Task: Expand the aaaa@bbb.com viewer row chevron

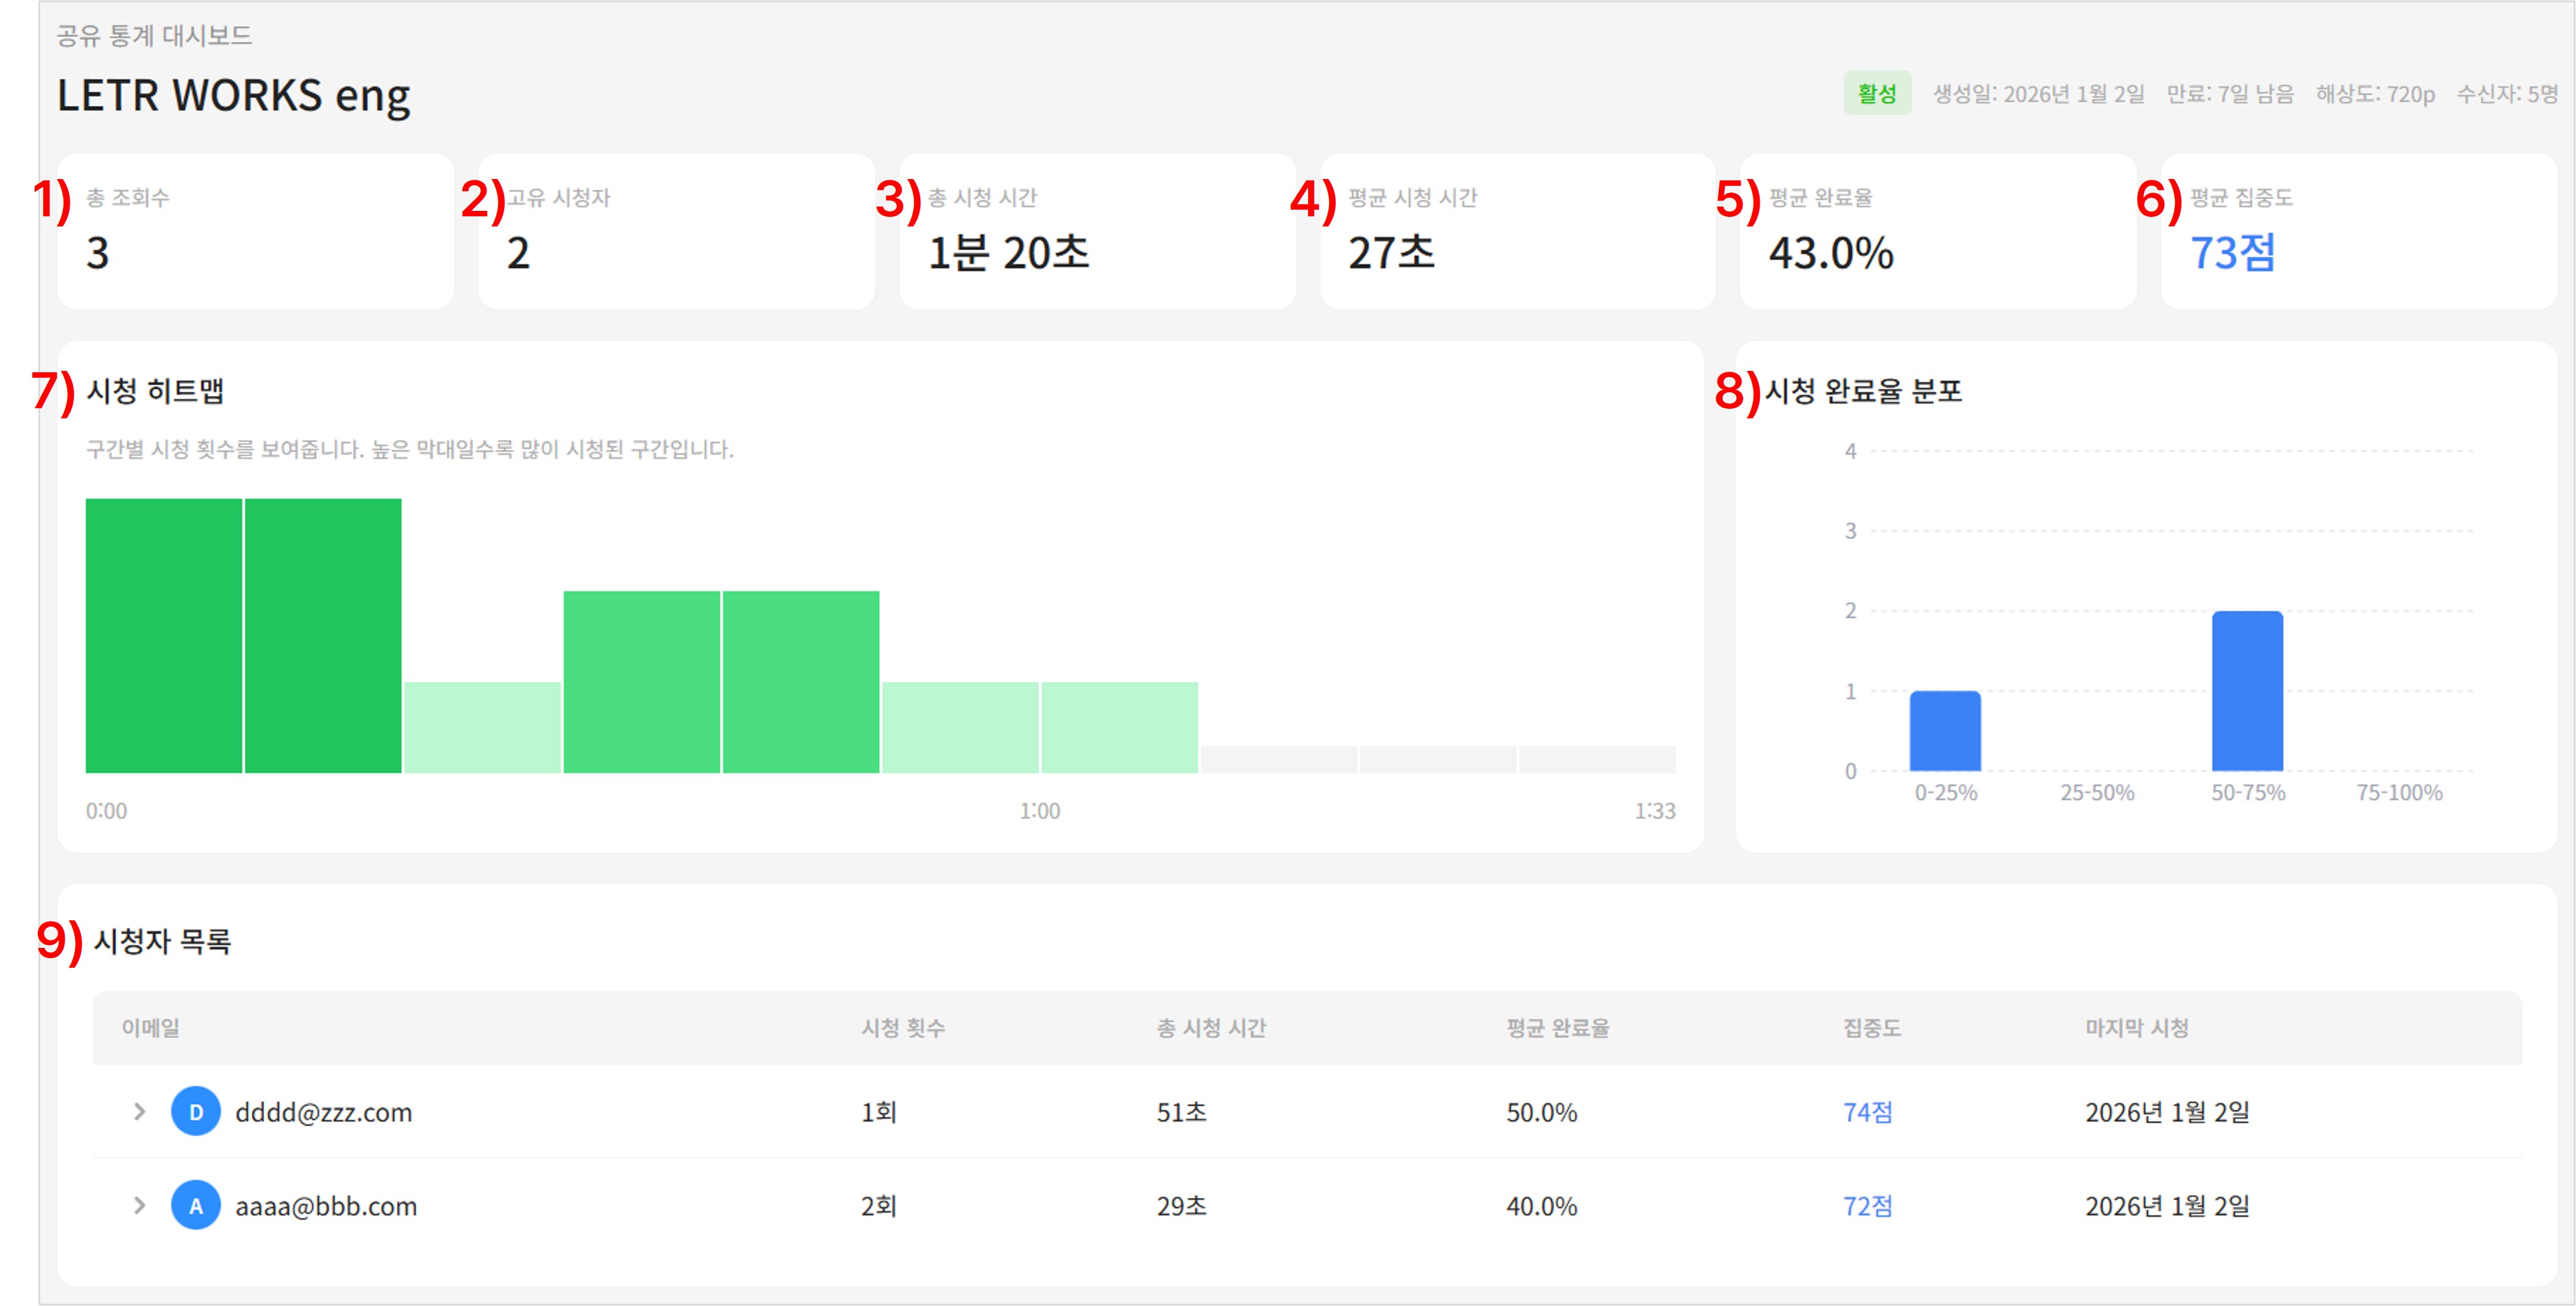Action: point(139,1205)
